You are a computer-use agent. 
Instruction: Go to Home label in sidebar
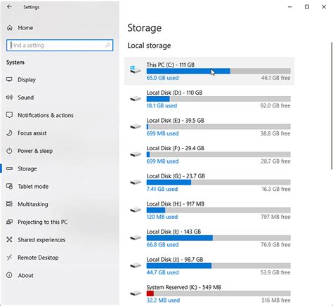(25, 28)
